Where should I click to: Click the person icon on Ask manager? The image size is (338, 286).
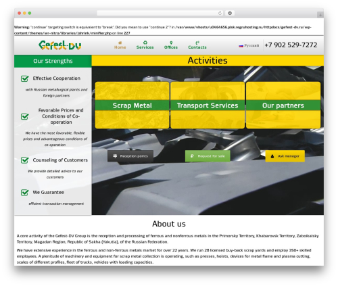coord(272,156)
